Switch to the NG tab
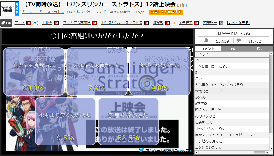 [234, 49]
